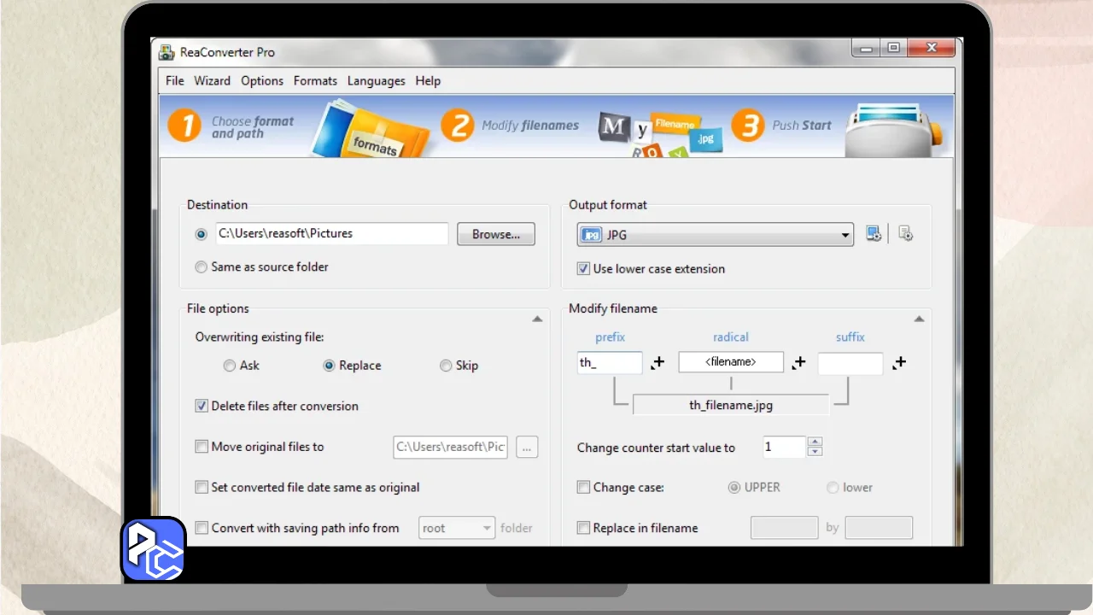Screen dimensions: 1093x615
Task: Enable Convert with saving path info
Action: pyautogui.click(x=202, y=528)
